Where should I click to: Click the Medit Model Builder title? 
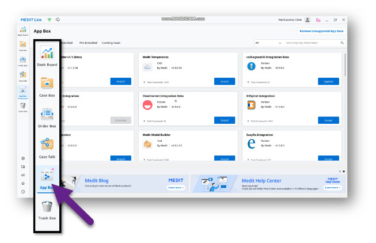click(157, 135)
